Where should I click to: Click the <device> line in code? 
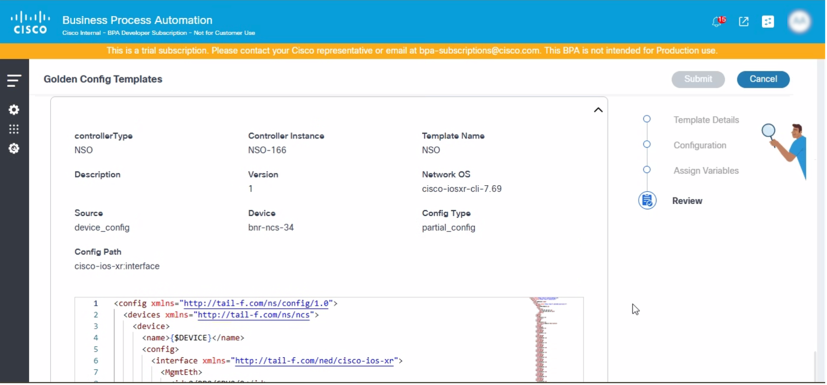(x=151, y=327)
